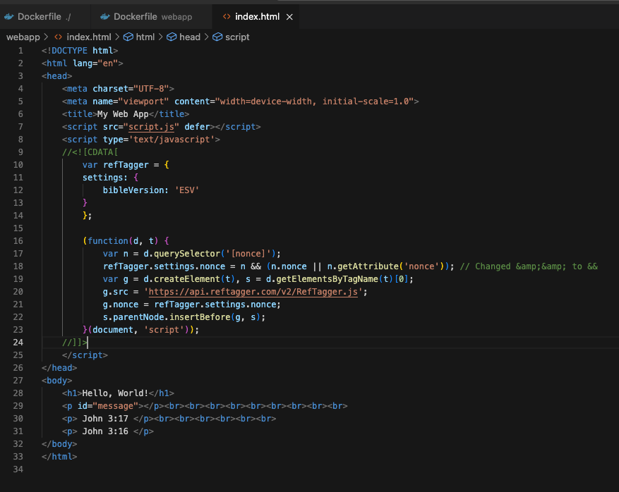
Task: Open the index.html breadcrumb file picker
Action: (x=88, y=37)
